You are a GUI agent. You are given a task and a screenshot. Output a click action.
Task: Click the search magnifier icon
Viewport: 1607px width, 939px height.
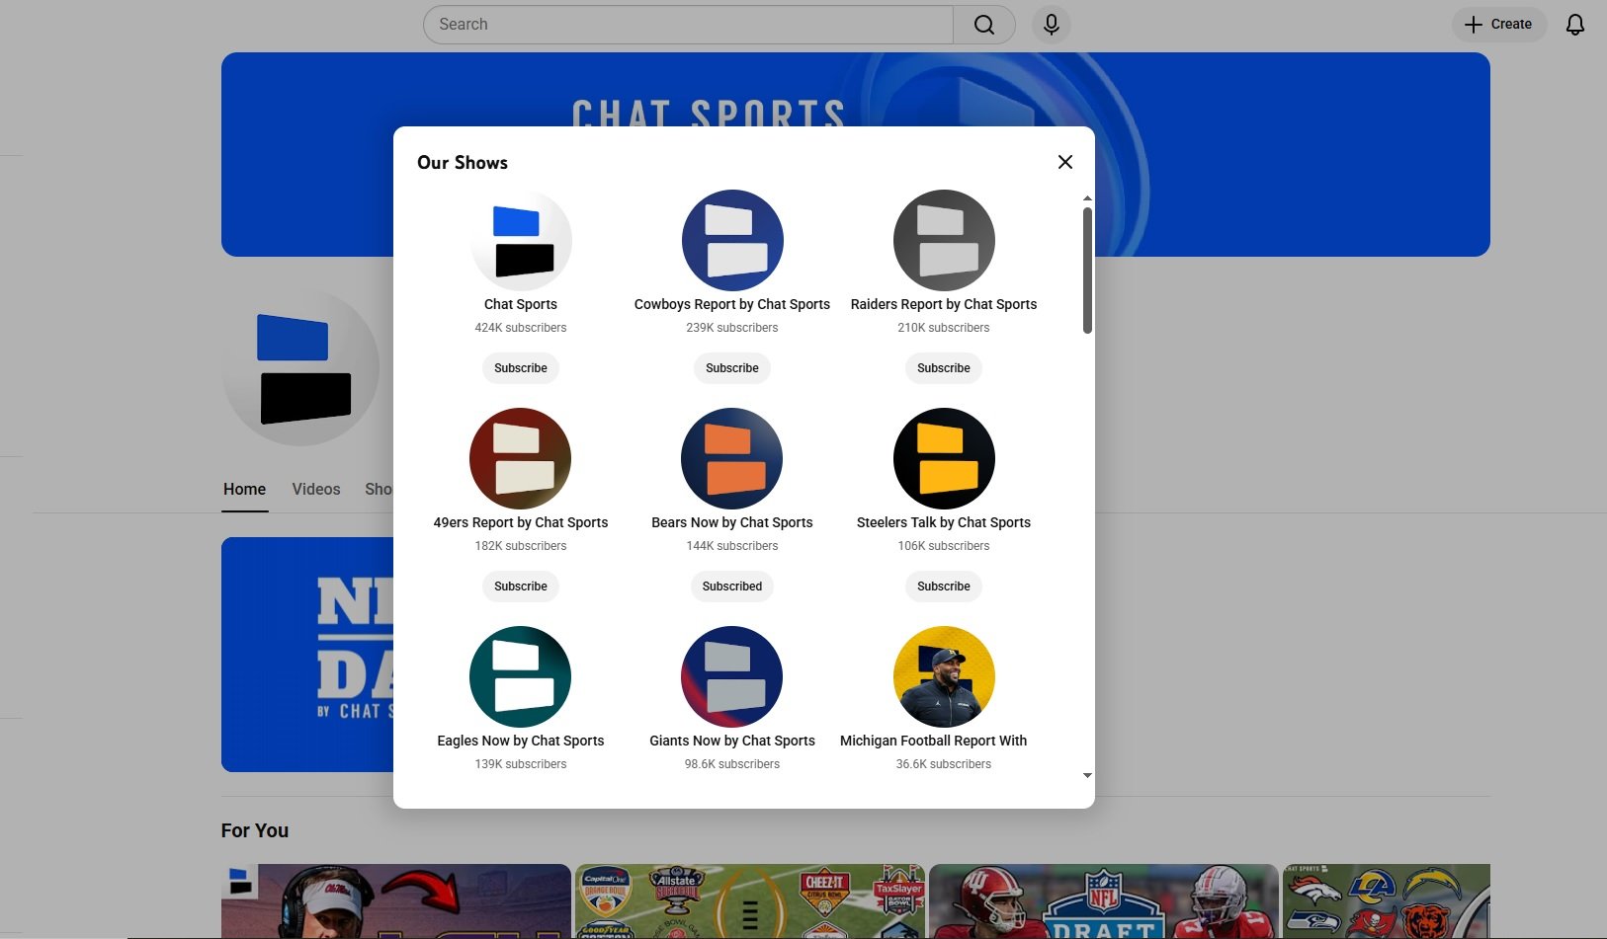[x=983, y=24]
